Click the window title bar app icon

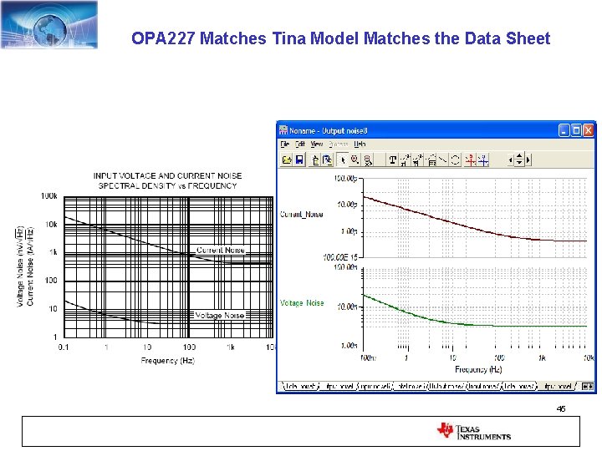point(283,130)
